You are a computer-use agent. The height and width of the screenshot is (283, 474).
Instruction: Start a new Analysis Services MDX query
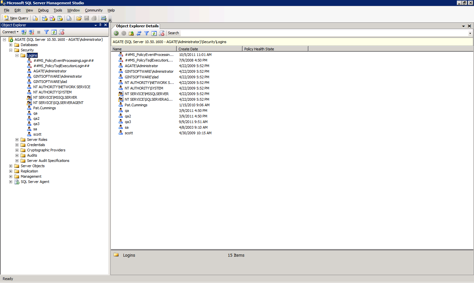45,18
